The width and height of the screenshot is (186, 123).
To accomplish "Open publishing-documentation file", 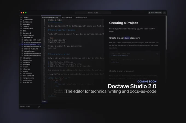I will pyautogui.click(x=33, y=53).
